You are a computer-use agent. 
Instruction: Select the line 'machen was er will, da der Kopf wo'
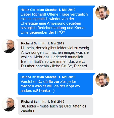click(50, 86)
